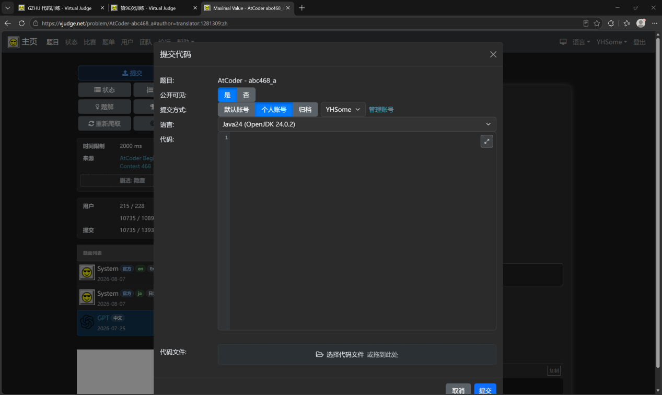The height and width of the screenshot is (395, 662).
Task: Open the YHSome account dropdown in the dialog
Action: [343, 110]
